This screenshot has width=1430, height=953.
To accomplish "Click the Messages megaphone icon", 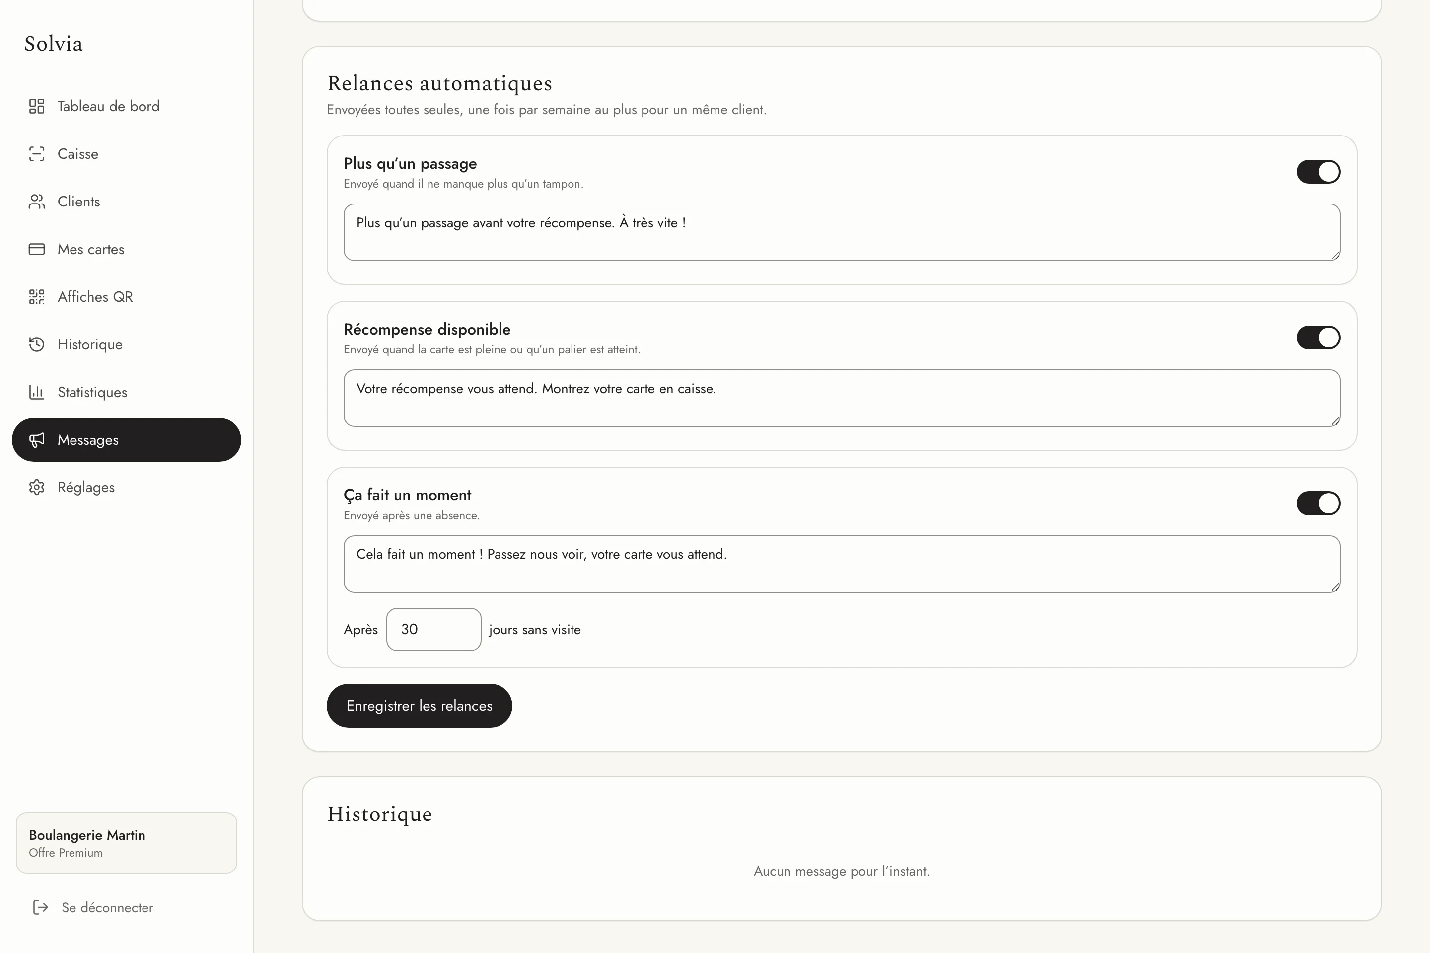I will pyautogui.click(x=36, y=440).
